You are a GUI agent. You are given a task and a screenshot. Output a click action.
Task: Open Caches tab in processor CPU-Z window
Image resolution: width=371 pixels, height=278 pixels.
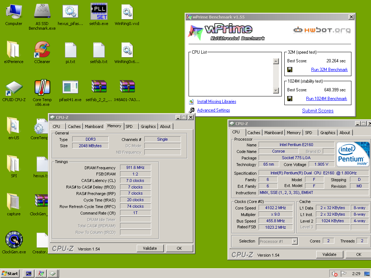click(x=254, y=133)
